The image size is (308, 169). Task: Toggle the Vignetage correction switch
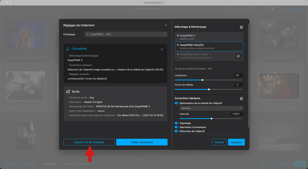tap(176, 123)
